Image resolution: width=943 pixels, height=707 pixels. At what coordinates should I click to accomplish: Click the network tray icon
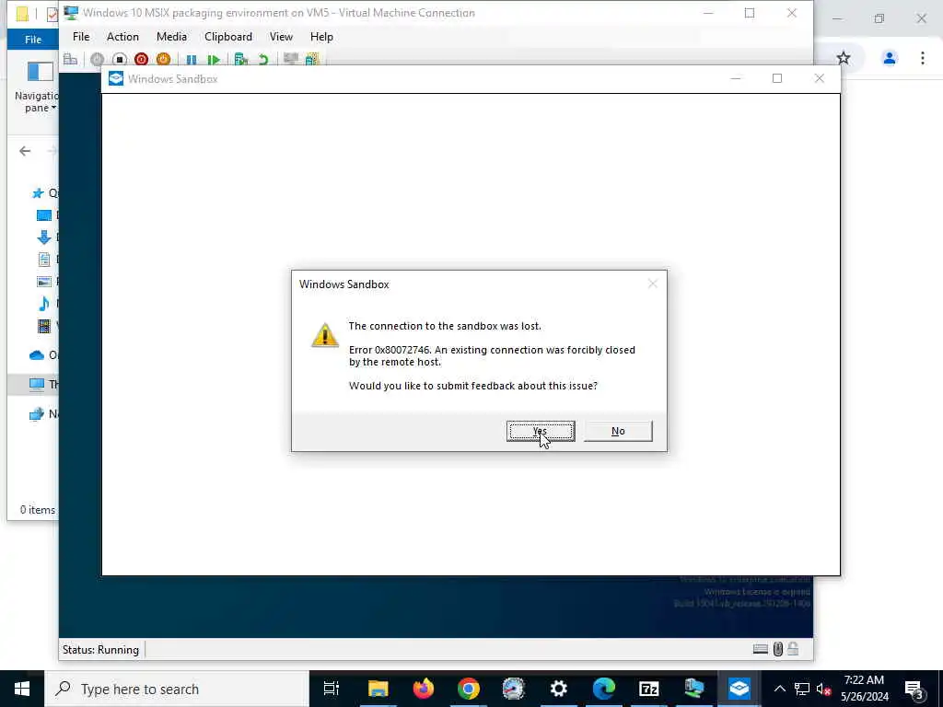tap(802, 689)
